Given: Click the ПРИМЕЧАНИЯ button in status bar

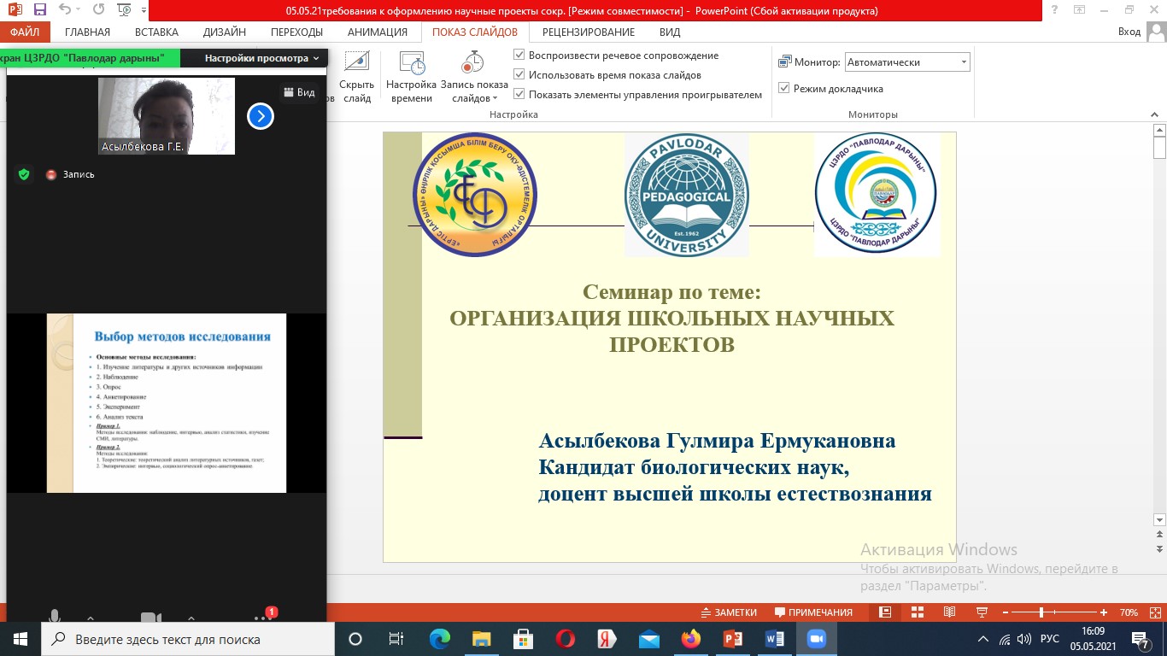Looking at the screenshot, I should tap(813, 612).
